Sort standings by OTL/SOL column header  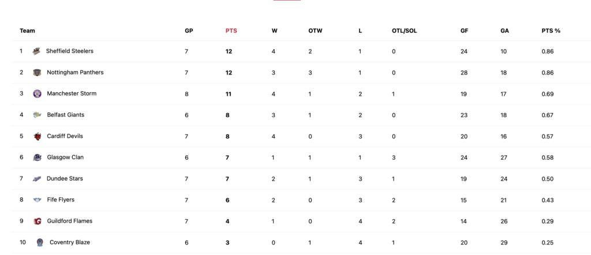pos(405,31)
